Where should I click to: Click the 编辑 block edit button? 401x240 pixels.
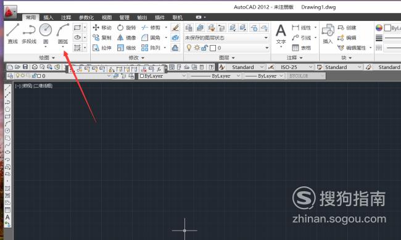[347, 38]
